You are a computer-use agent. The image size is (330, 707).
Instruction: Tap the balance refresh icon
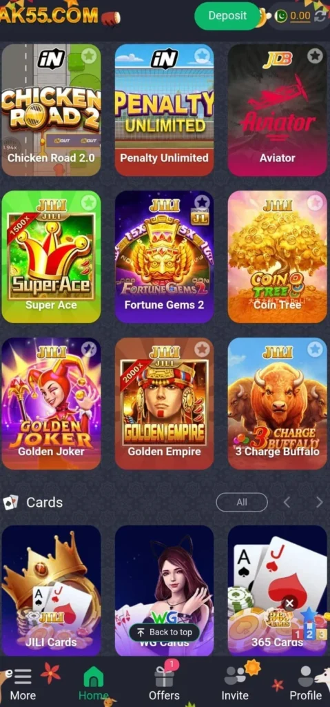(x=320, y=16)
